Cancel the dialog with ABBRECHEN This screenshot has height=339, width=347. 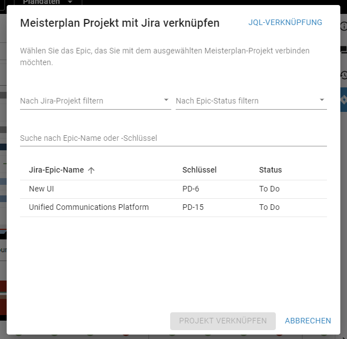point(308,321)
